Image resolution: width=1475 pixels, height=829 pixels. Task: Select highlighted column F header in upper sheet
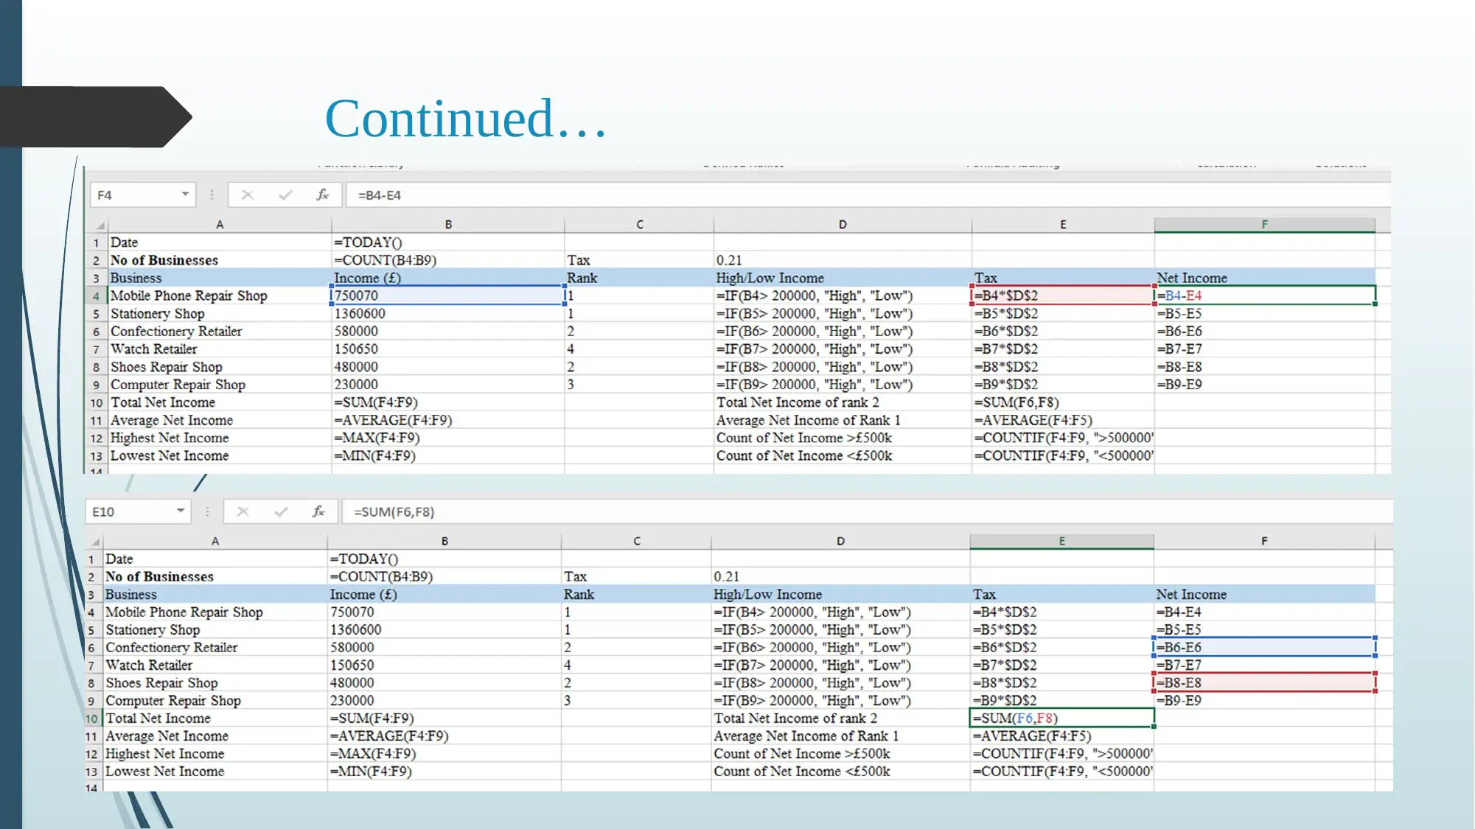click(x=1265, y=225)
